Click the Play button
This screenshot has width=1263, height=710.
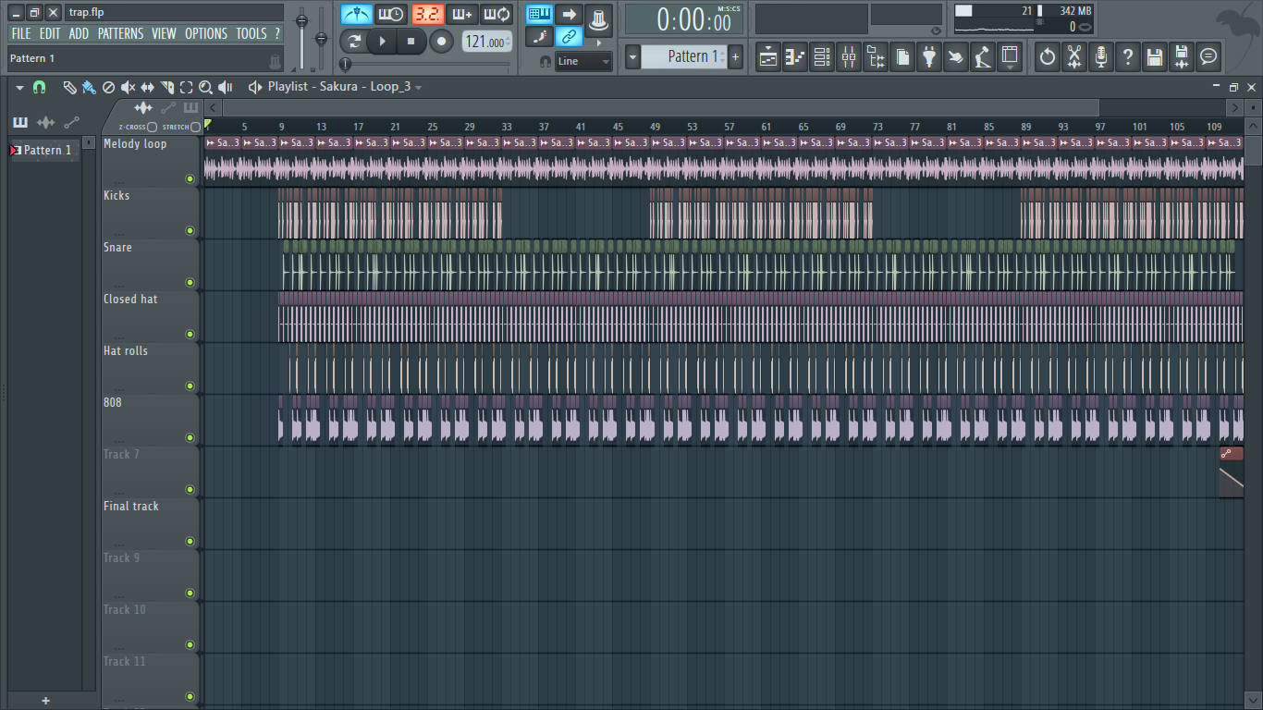[x=383, y=42]
